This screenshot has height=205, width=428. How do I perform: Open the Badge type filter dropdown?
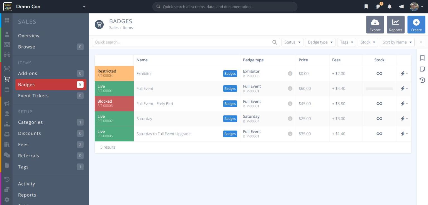[320, 42]
